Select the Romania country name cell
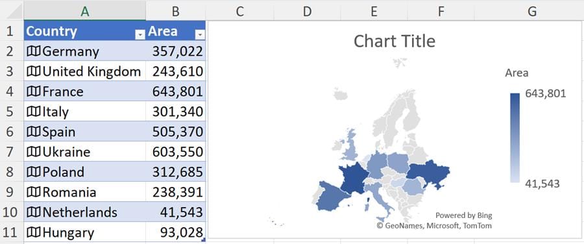 [85, 192]
